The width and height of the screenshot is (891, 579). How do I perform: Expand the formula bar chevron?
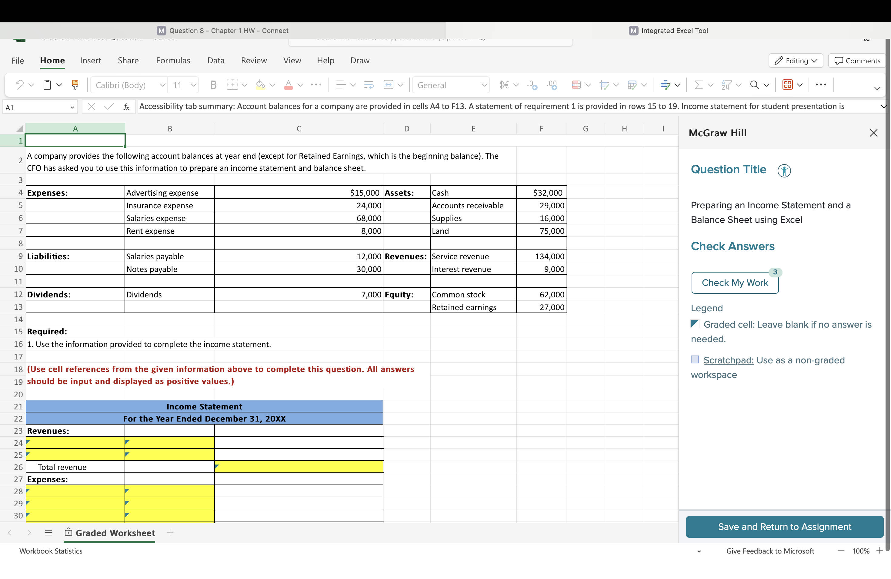coord(883,107)
